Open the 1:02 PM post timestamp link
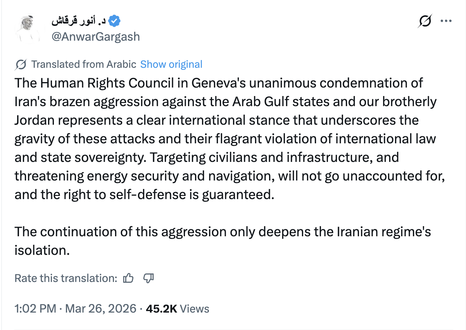Viewport: 466px width, 330px height. (x=35, y=309)
